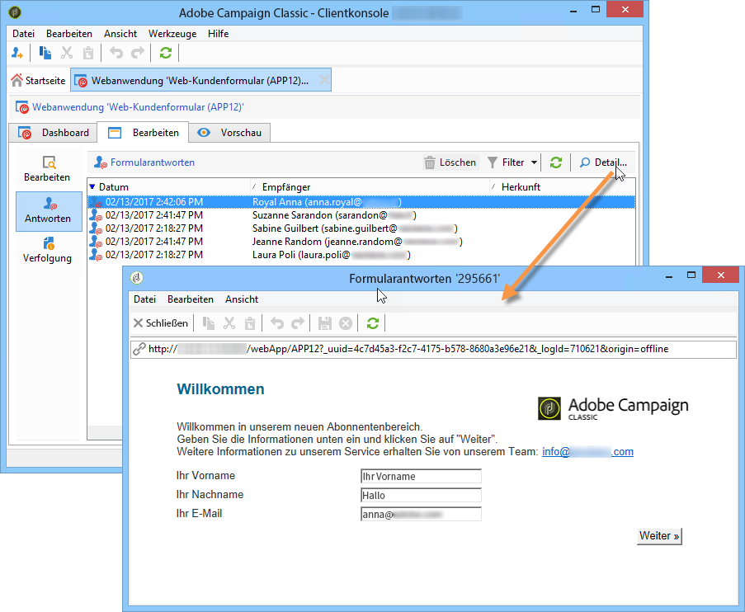Click the Ihr Nachname input field

pyautogui.click(x=421, y=495)
